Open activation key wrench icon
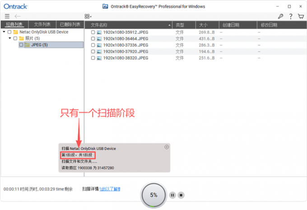 click(x=280, y=16)
